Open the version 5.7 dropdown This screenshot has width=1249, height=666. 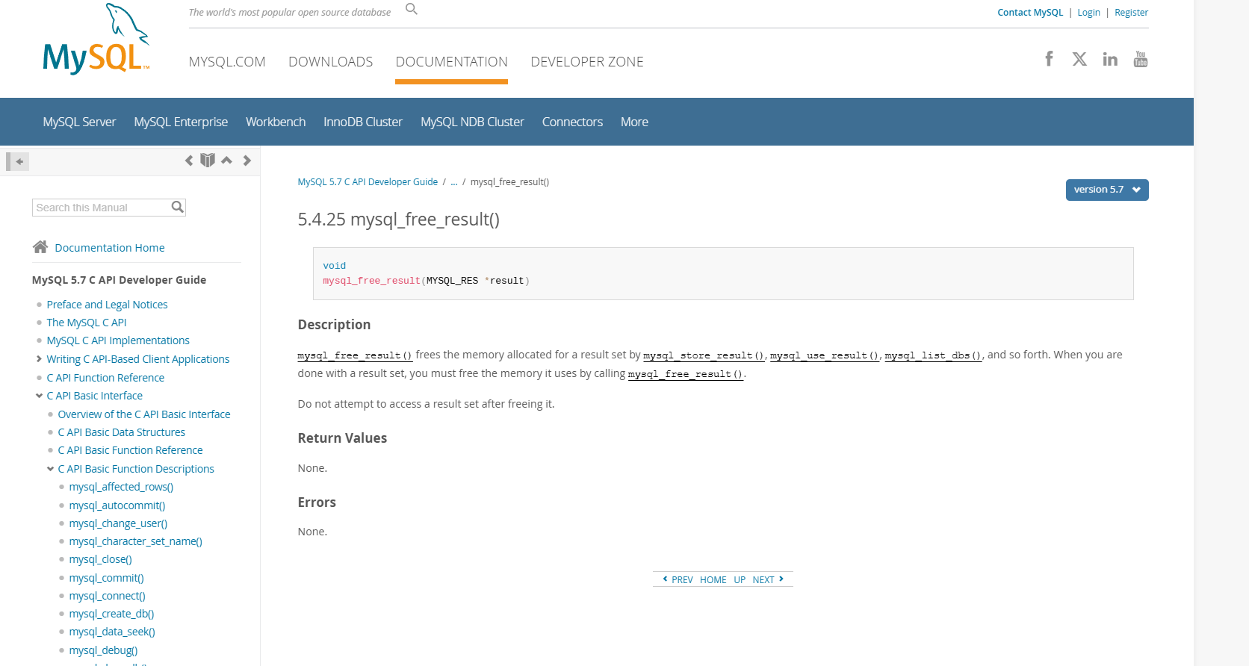point(1106,190)
